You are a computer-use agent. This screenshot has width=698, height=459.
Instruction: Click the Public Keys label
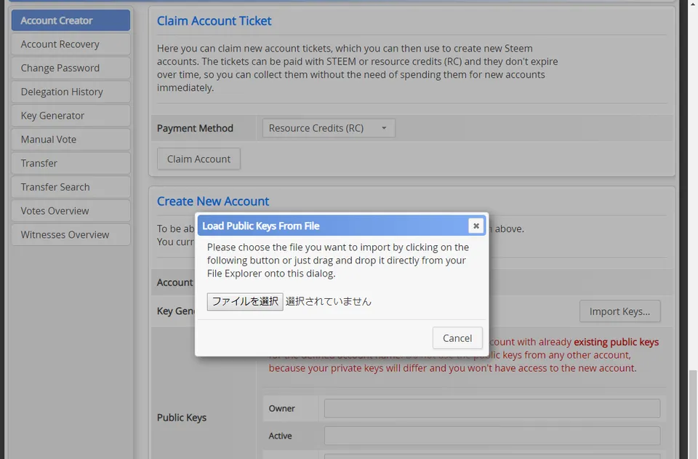[x=182, y=418]
